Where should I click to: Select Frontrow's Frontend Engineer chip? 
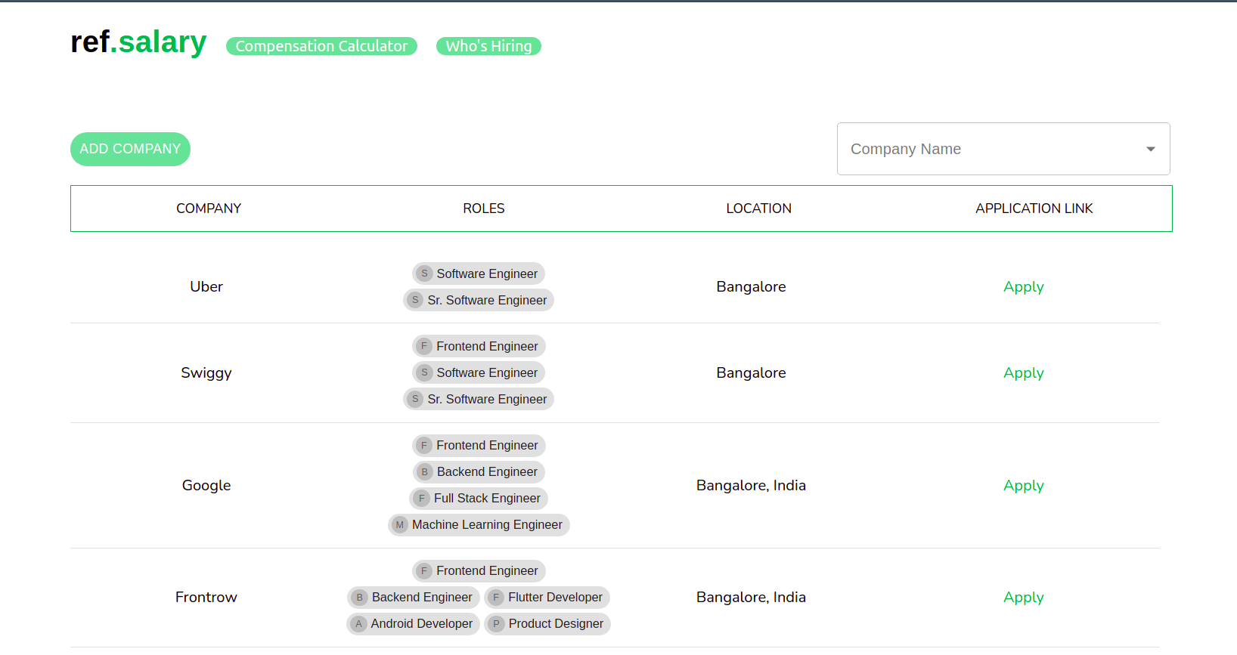point(479,570)
